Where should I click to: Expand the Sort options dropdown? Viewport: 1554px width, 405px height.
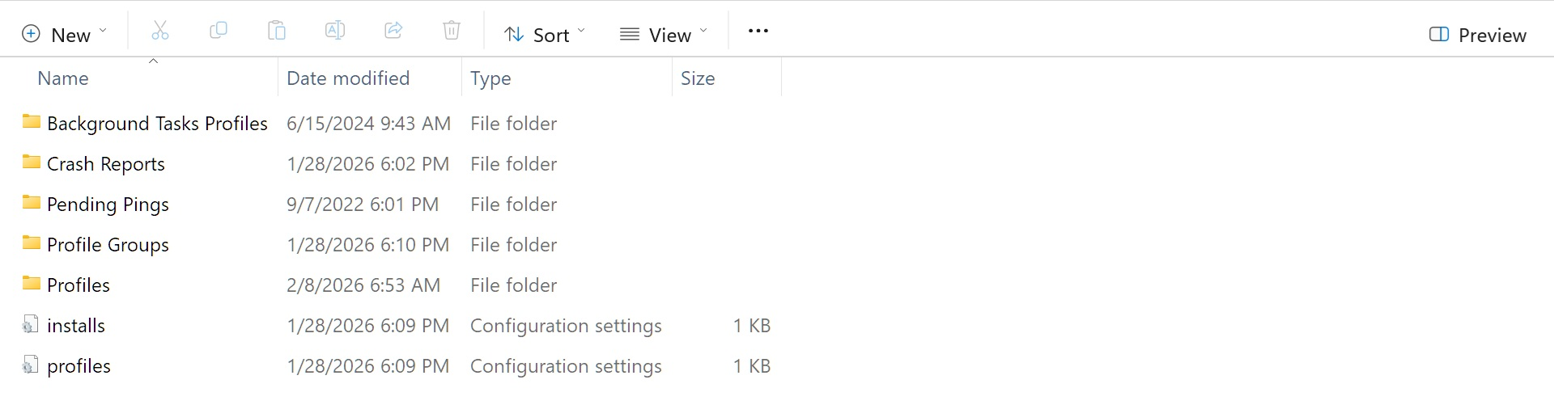[x=544, y=35]
